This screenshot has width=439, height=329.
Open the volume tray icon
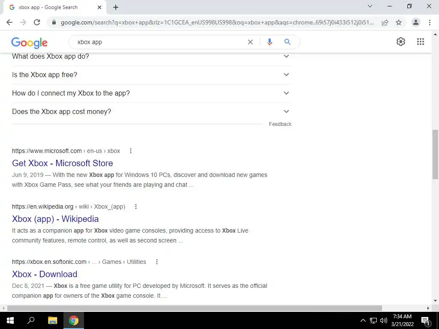point(384,320)
